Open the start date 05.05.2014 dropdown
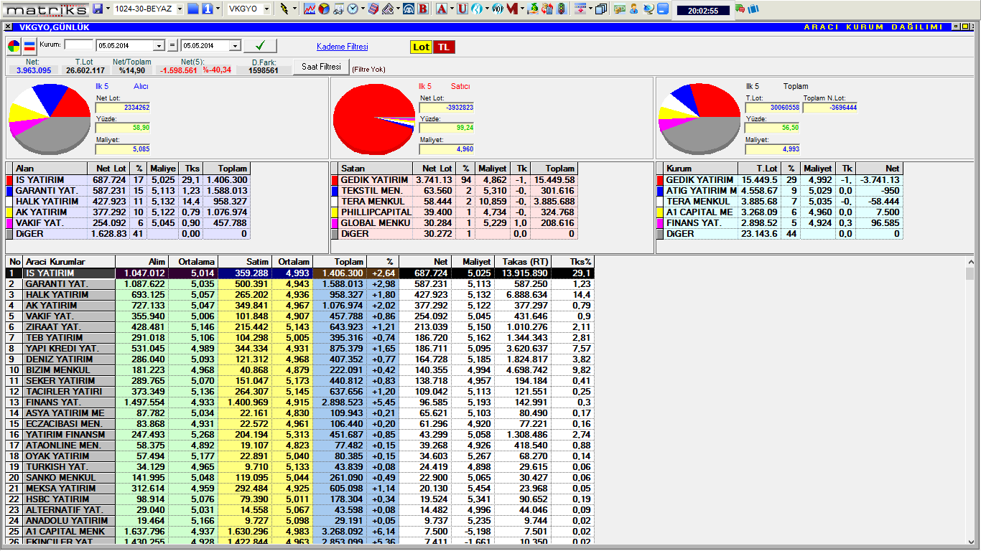981x551 pixels. (x=159, y=45)
